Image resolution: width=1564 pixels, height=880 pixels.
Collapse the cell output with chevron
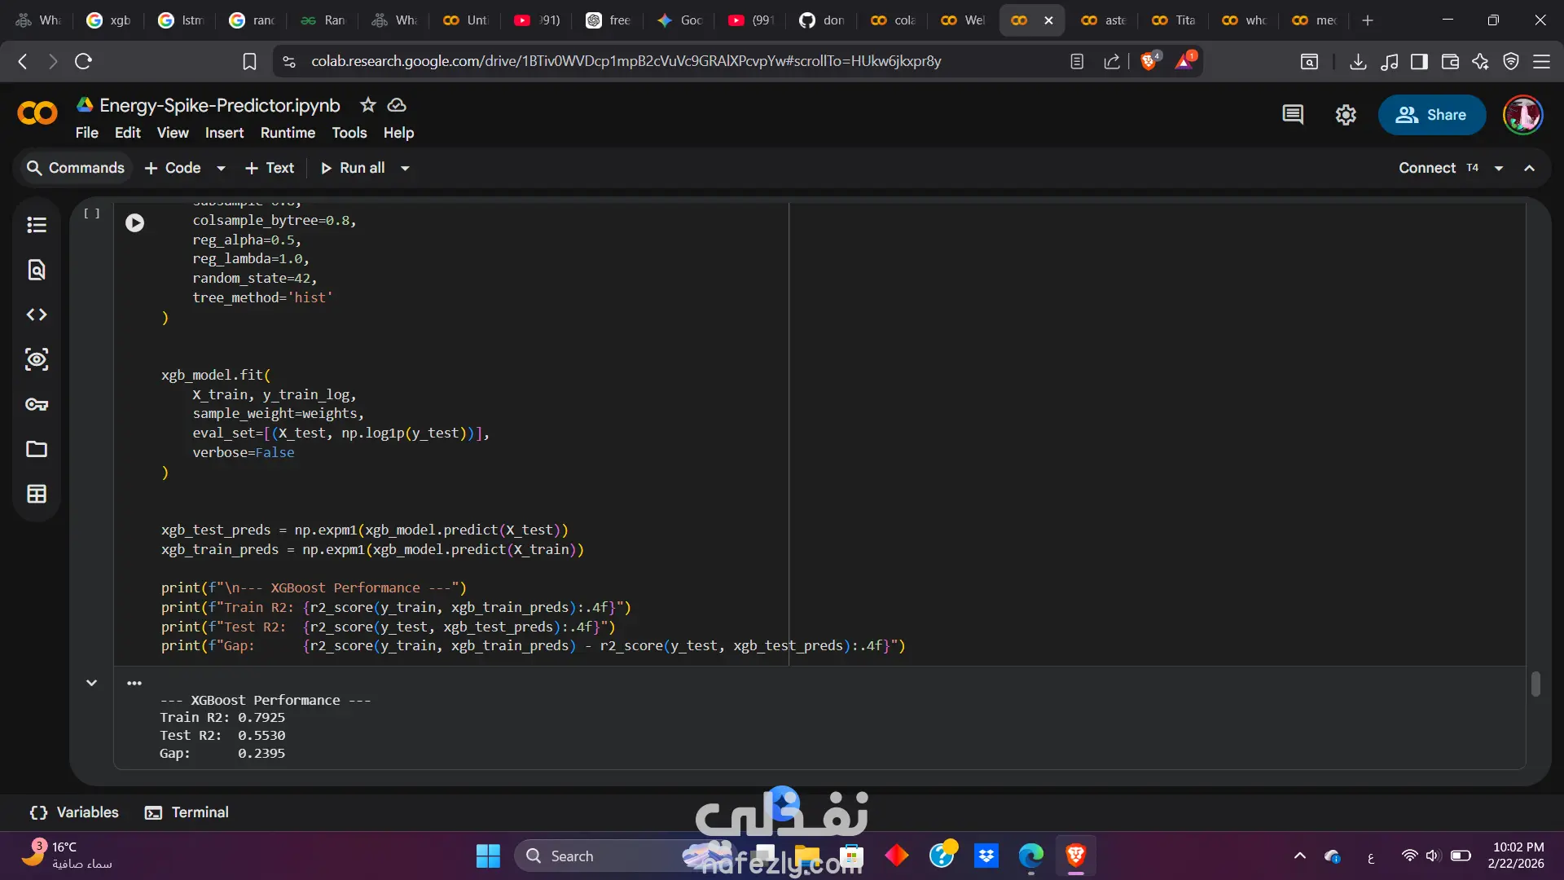91,683
